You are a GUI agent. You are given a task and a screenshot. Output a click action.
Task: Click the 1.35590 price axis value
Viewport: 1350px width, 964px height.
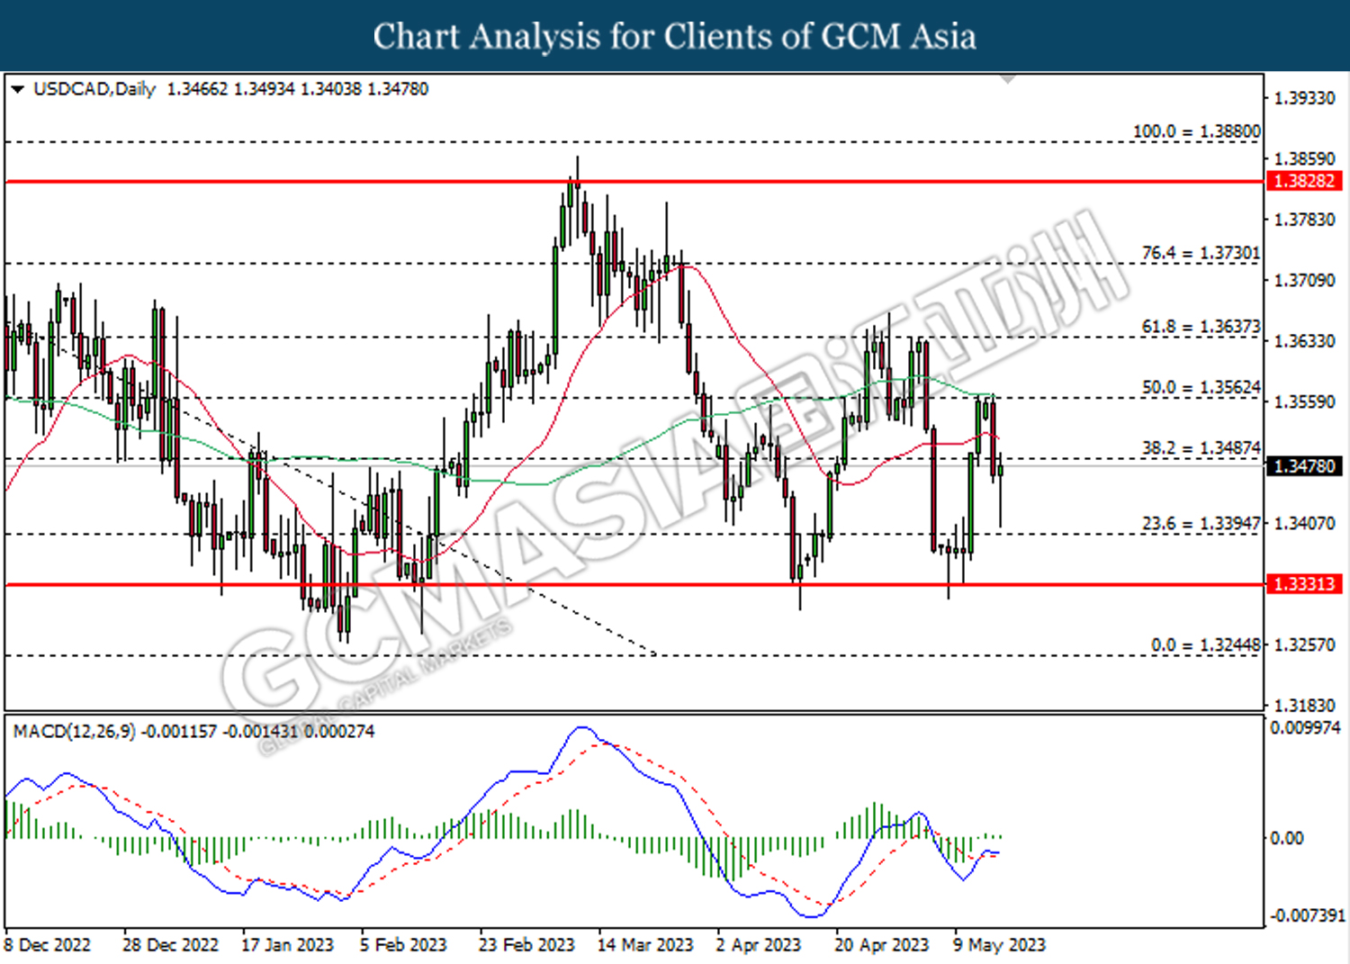1304,401
